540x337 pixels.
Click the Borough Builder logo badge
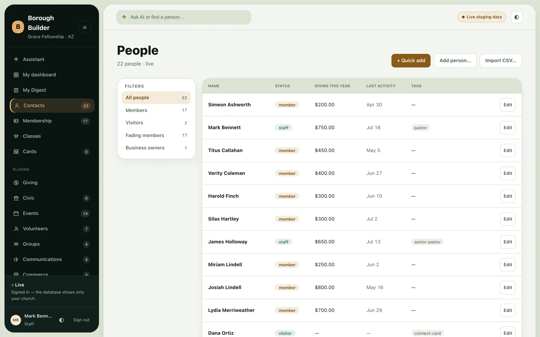(x=18, y=27)
